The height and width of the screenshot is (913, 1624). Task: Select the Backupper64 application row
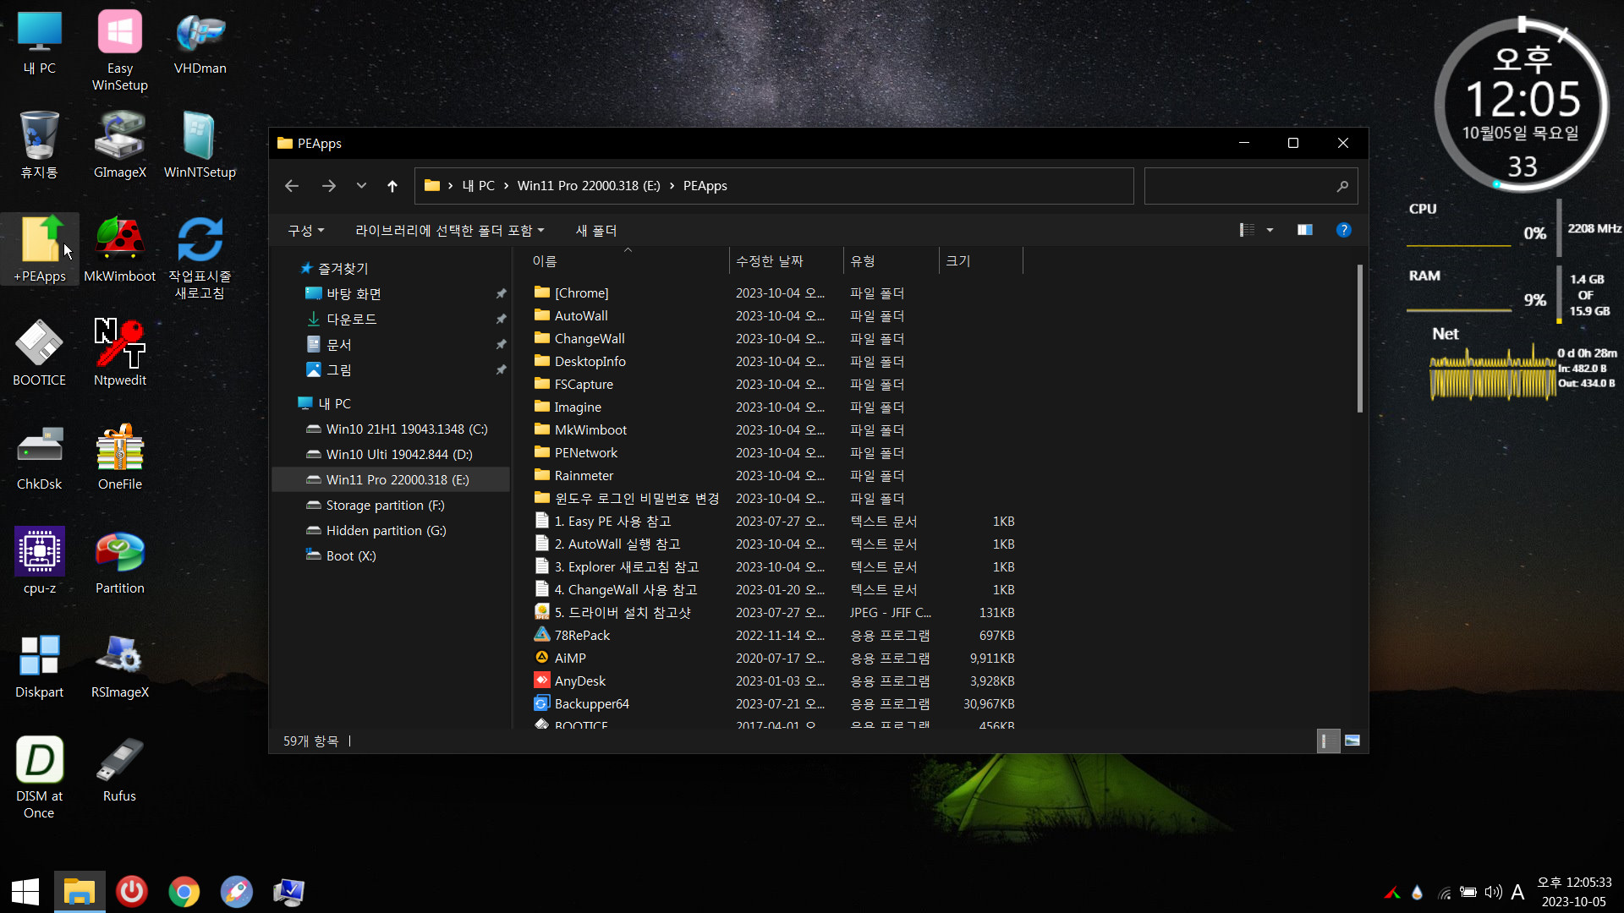(774, 704)
